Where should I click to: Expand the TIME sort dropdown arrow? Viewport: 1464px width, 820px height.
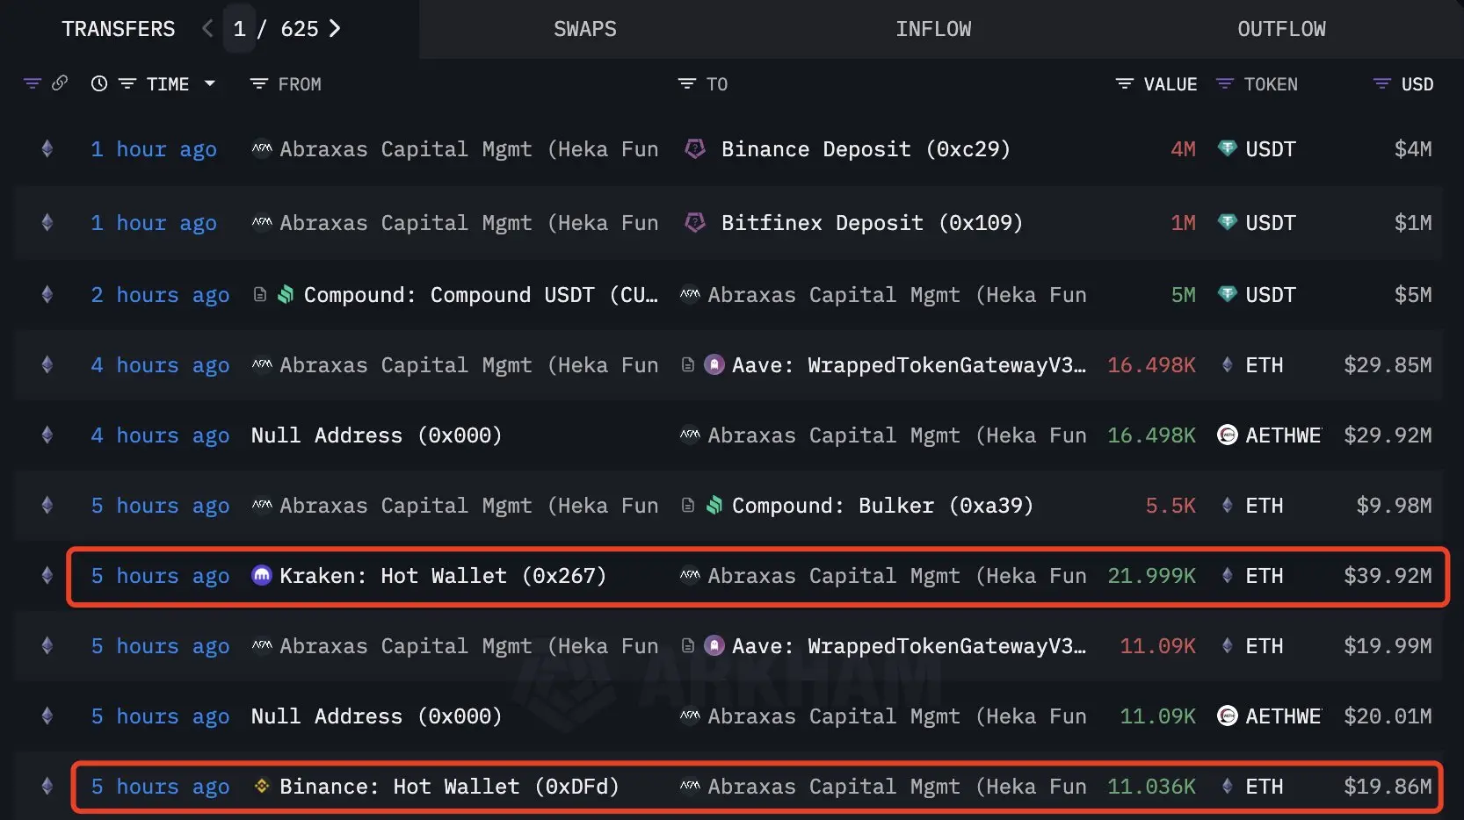click(x=209, y=83)
